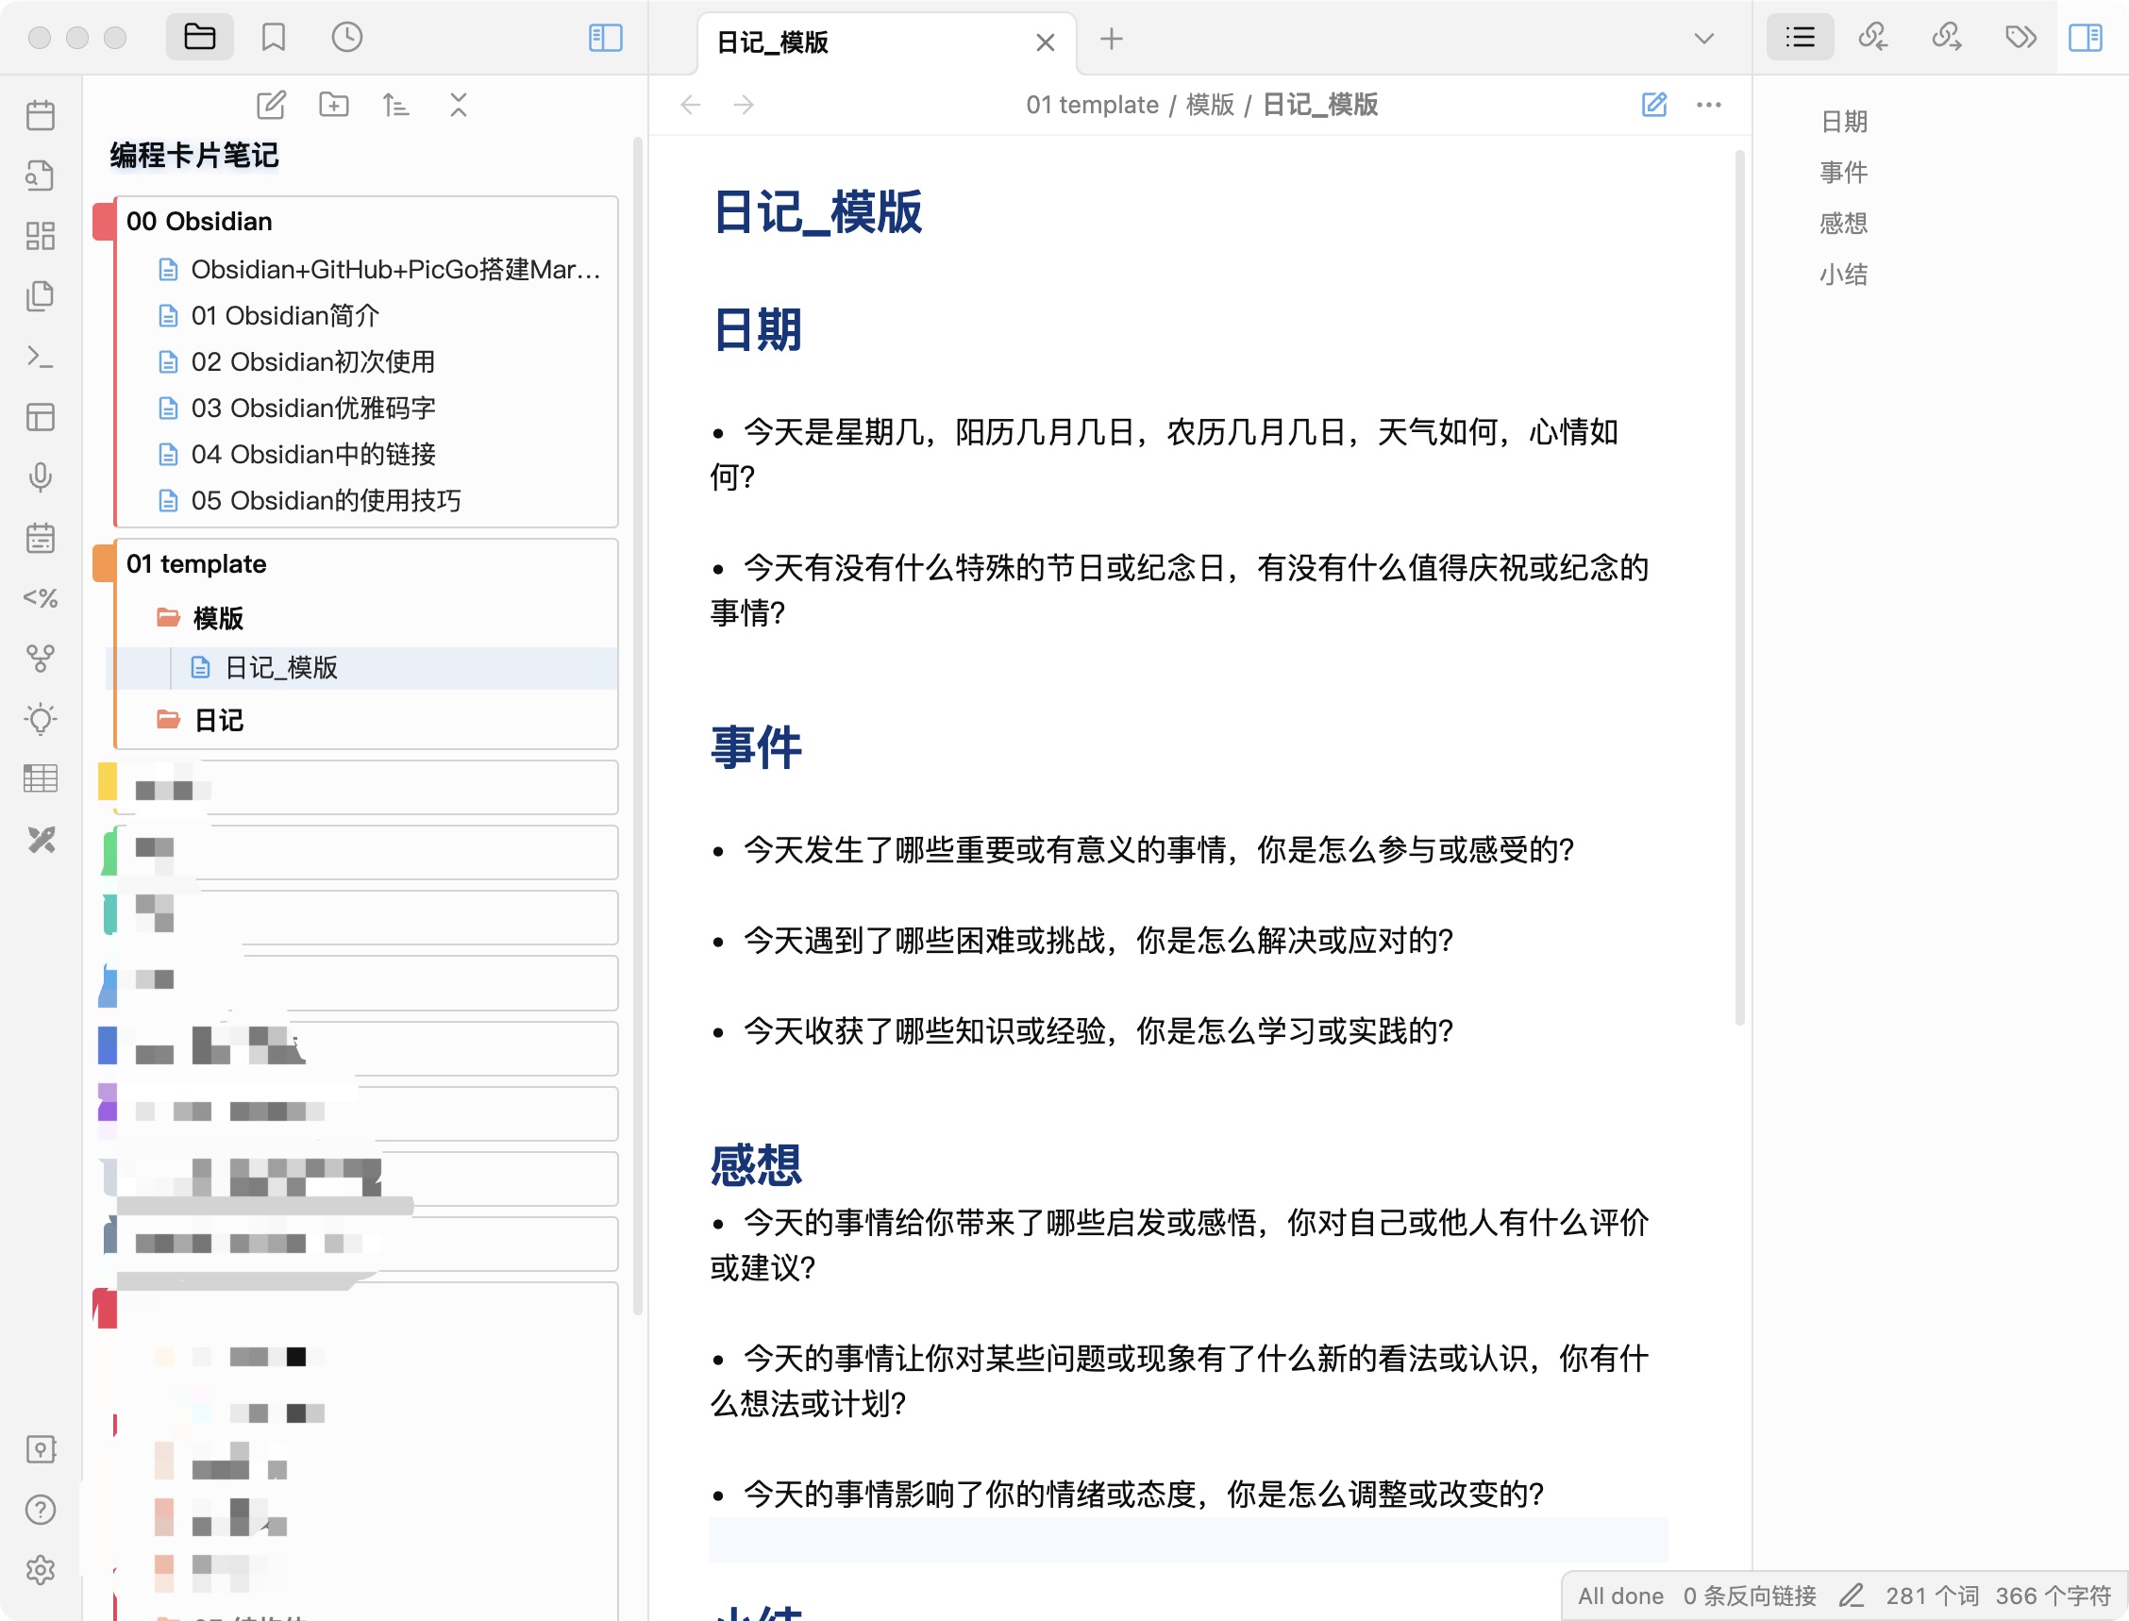The width and height of the screenshot is (2129, 1621).
Task: Open the 04 Obsidian中的链接 note
Action: 312,454
